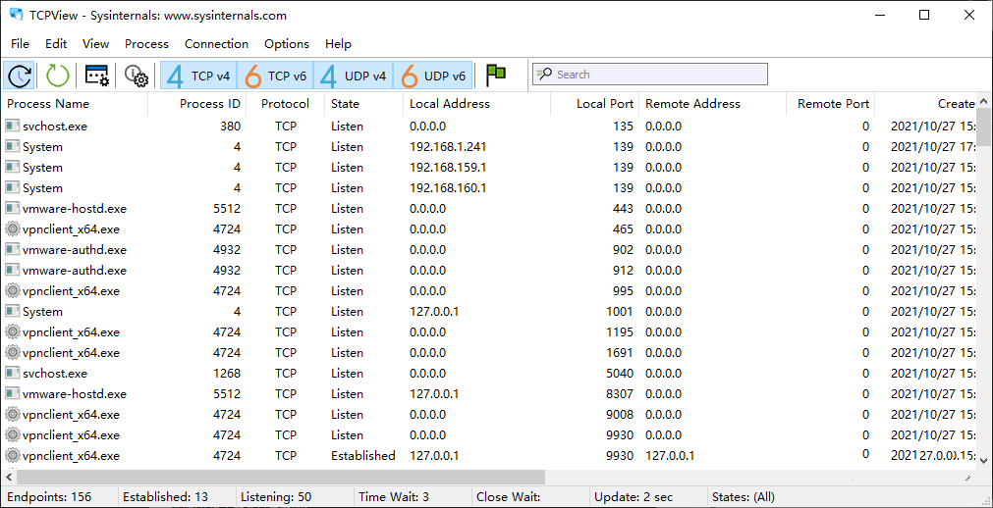Click the System icon in the 192.168.160.1 row
This screenshot has width=993, height=508.
[12, 188]
